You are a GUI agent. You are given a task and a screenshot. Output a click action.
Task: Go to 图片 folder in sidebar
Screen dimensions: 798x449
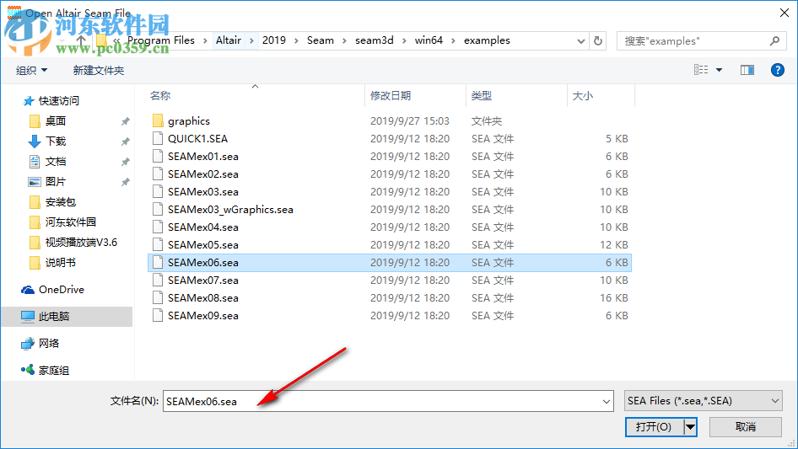click(56, 181)
